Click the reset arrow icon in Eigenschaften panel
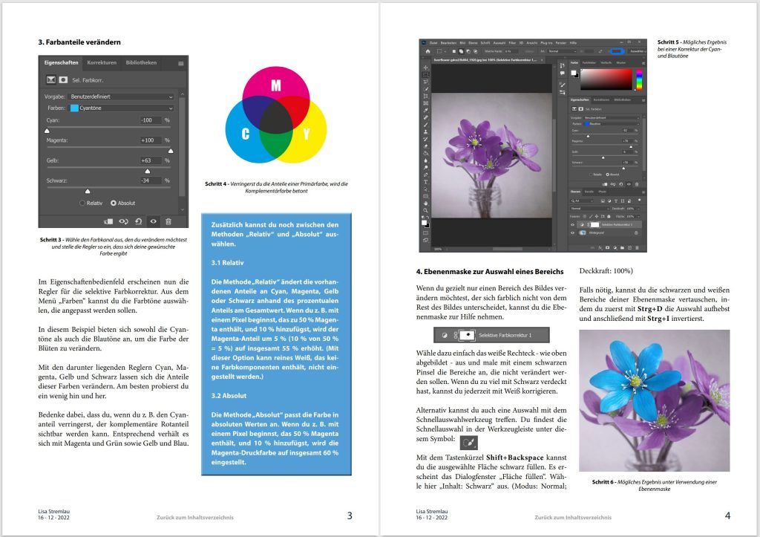 tap(138, 221)
